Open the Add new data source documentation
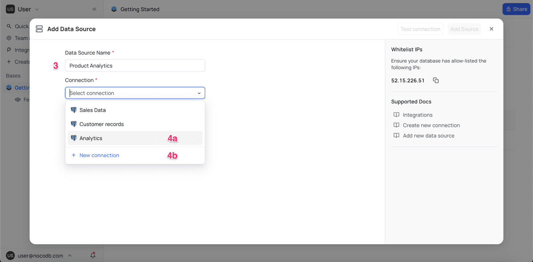The width and height of the screenshot is (533, 262). 429,135
